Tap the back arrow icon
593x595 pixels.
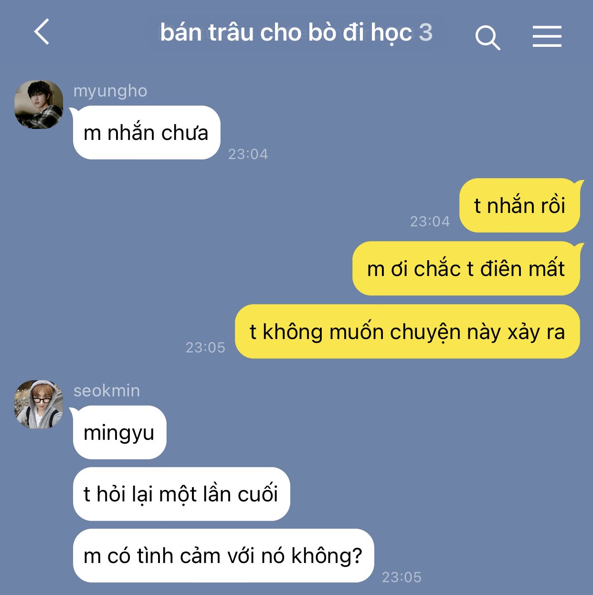(42, 32)
